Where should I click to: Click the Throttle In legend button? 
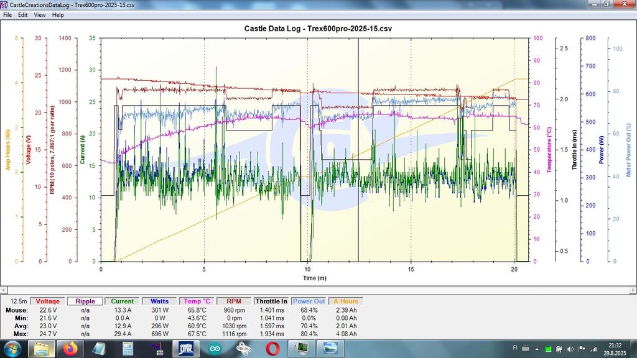272,301
